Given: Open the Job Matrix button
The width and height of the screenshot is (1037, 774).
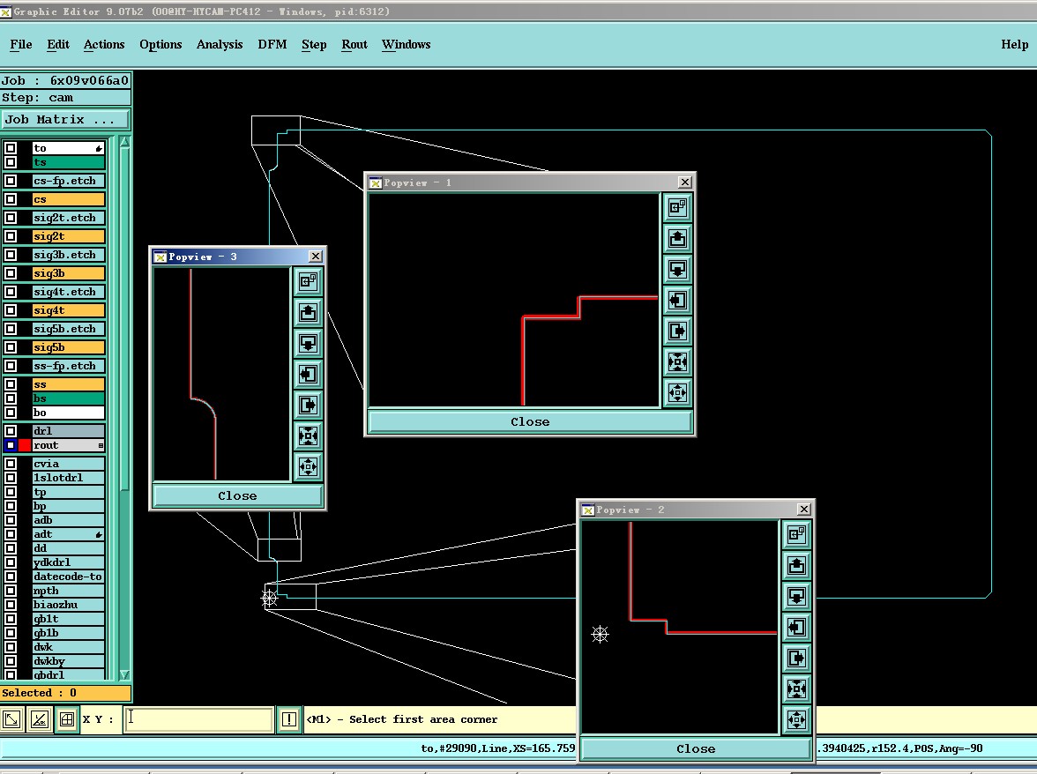Looking at the screenshot, I should click(65, 120).
